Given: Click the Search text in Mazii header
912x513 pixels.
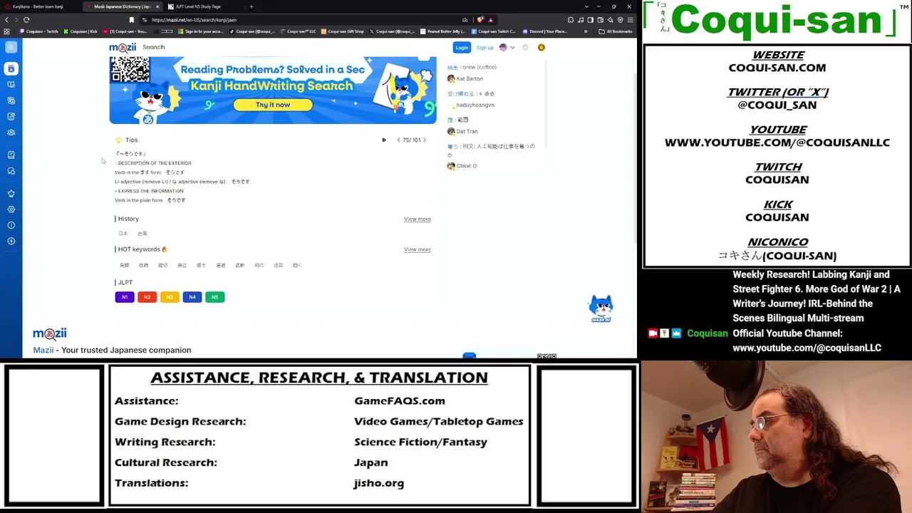Looking at the screenshot, I should coord(153,47).
